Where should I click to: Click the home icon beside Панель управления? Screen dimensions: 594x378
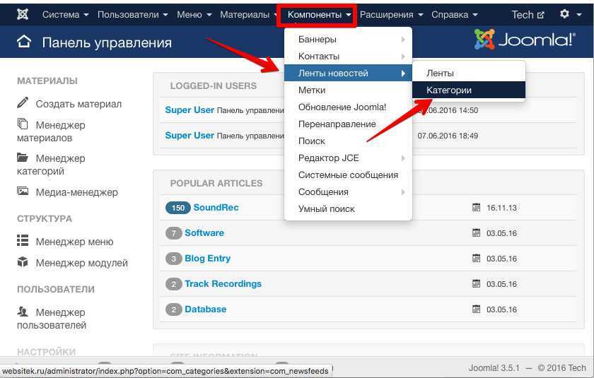(x=24, y=42)
